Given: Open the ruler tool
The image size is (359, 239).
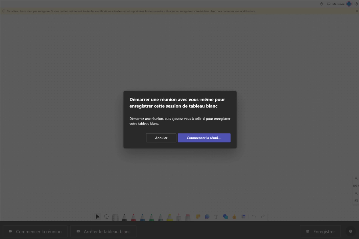Looking at the screenshot, I should tap(115, 216).
